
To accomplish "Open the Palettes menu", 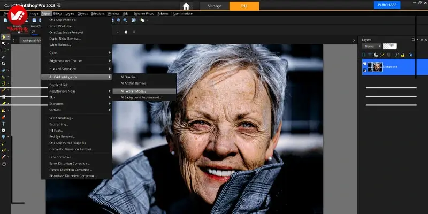I will 163,14.
